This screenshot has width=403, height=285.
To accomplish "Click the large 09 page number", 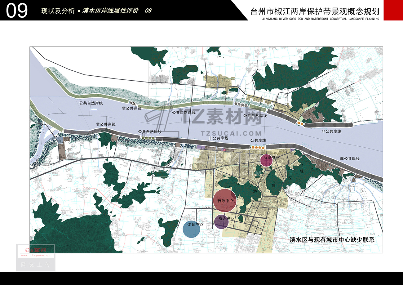I will 17,11.
